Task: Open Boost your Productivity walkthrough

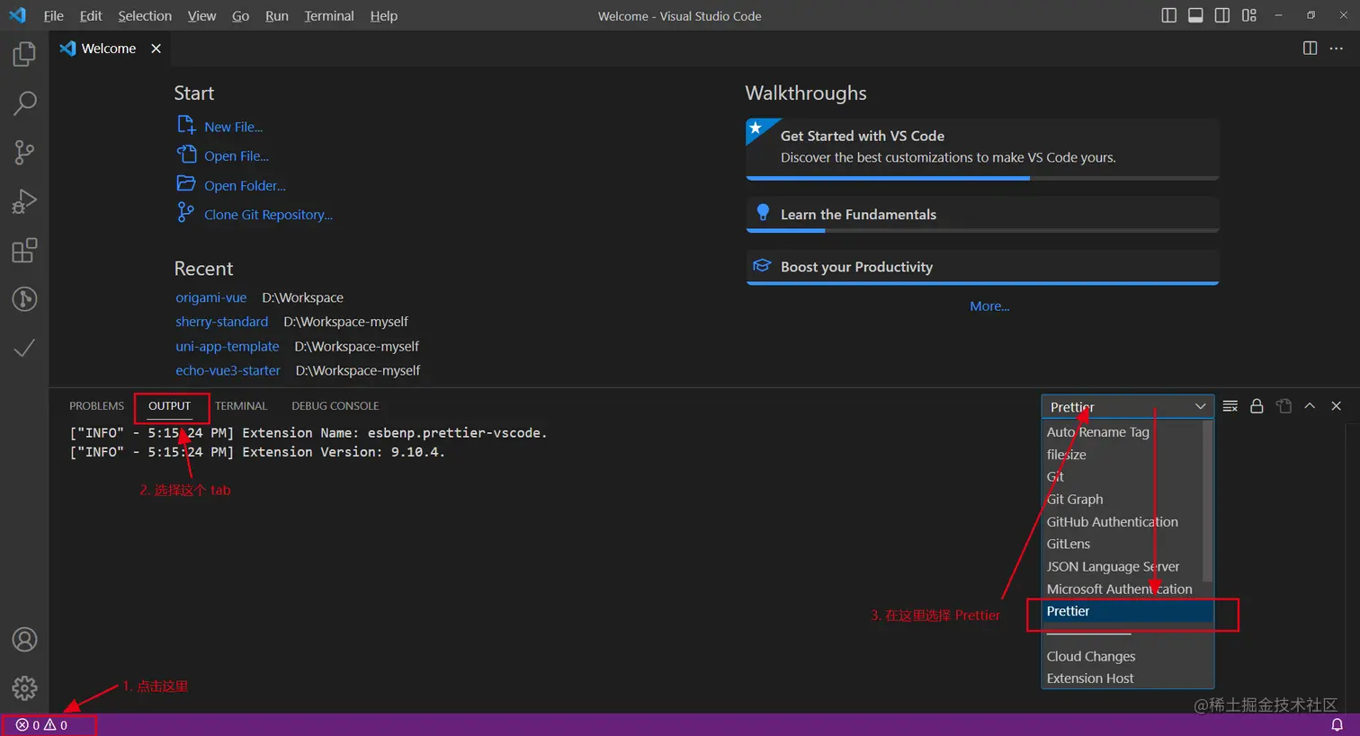Action: [982, 267]
